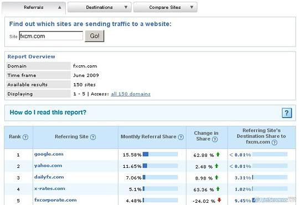
Task: Click the Rank column header
Action: 18,137
